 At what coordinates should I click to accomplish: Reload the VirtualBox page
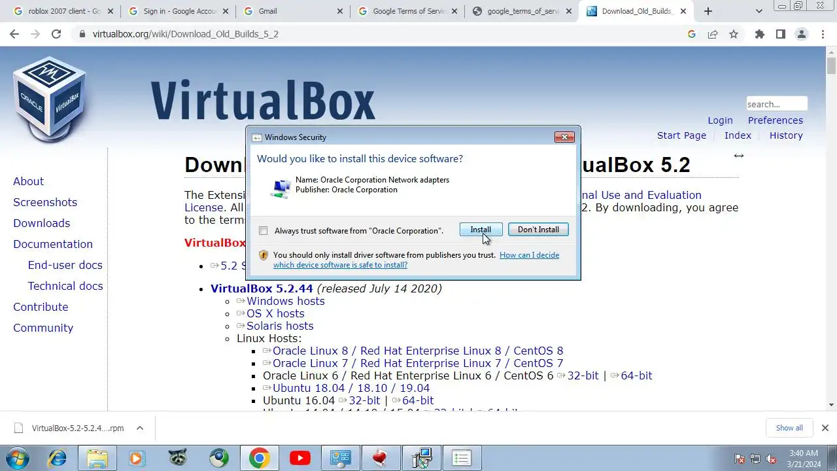coord(56,34)
